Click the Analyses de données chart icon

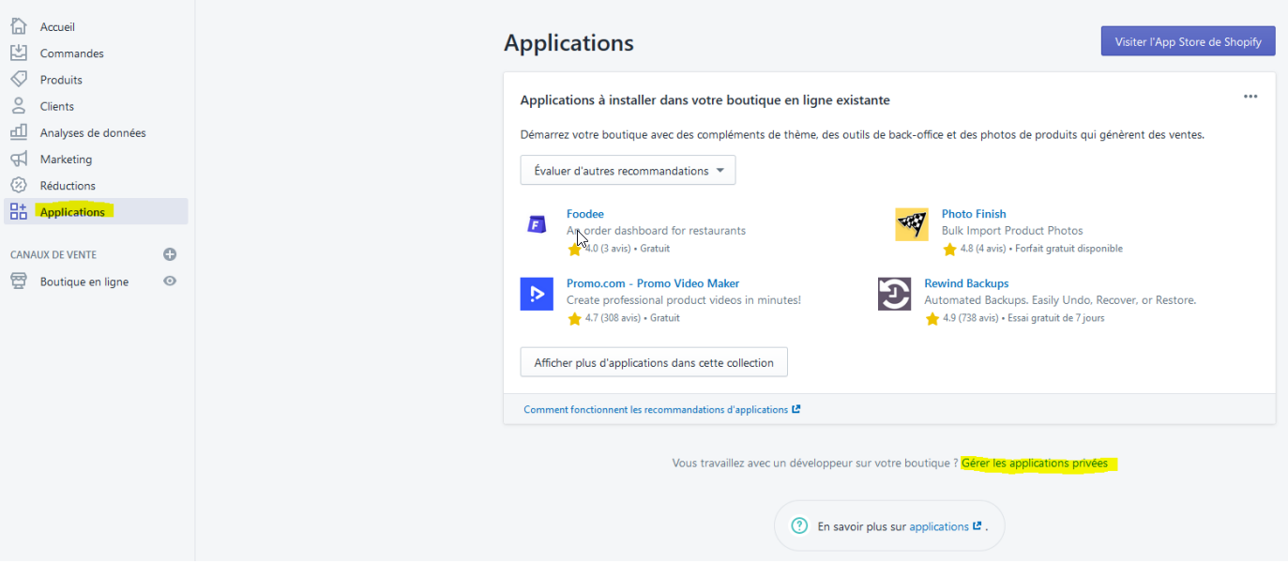click(18, 132)
